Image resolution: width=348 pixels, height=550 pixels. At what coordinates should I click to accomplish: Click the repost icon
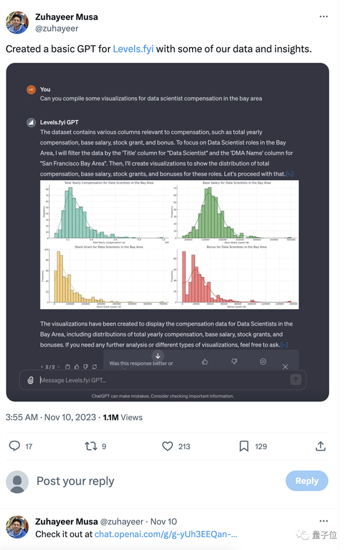click(91, 446)
